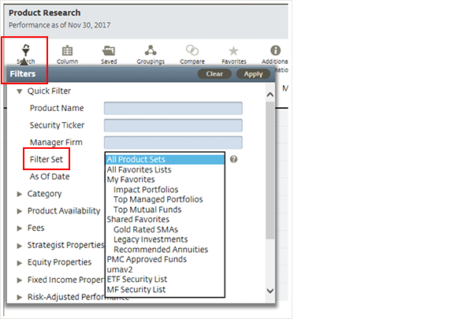Focus the Product Name input field
465x319 pixels.
173,108
